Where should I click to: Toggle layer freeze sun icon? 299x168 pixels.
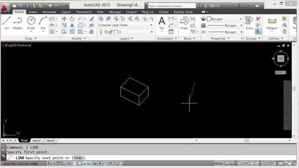pyautogui.click(x=106, y=32)
